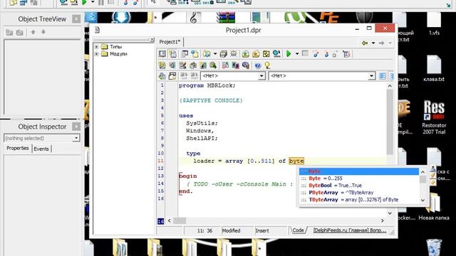Image resolution: width=456 pixels, height=256 pixels.
Task: Click the lightbulb-document icon in the editor toolbar
Action: [x=172, y=54]
